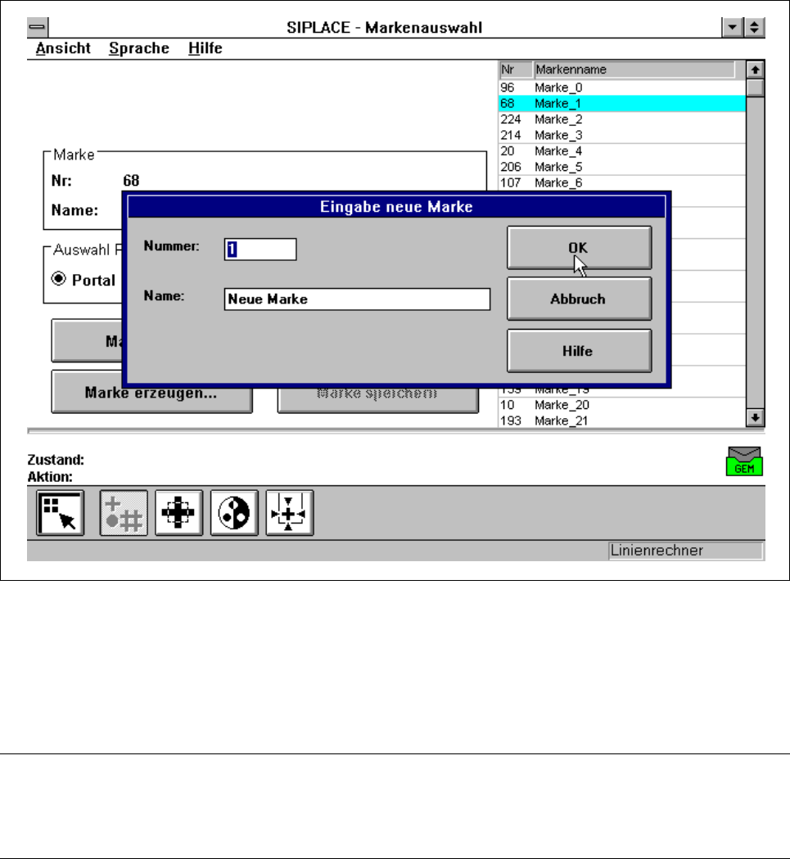790x859 pixels.
Task: Click the Marke speichern button
Action: coord(377,400)
